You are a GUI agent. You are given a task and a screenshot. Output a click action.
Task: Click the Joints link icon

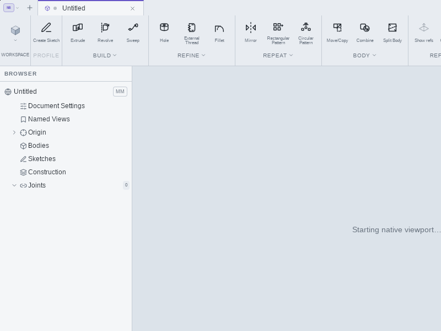point(23,185)
